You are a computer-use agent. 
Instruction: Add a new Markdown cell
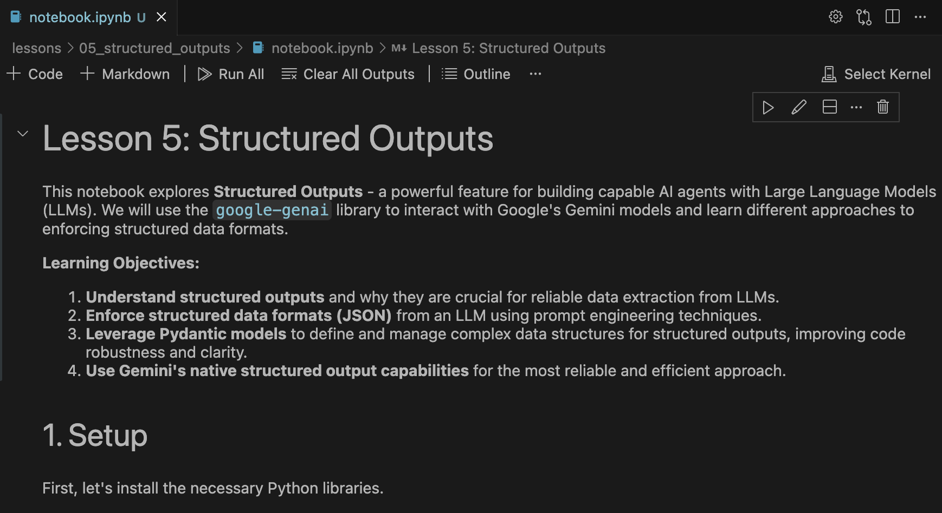[x=125, y=74]
